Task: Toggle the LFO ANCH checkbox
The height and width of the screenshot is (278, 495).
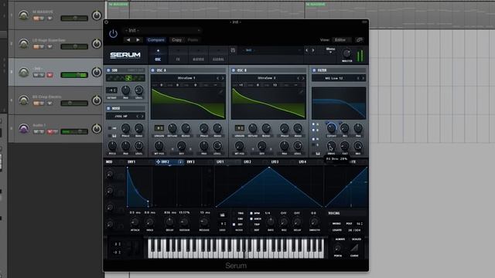Action: [251, 219]
